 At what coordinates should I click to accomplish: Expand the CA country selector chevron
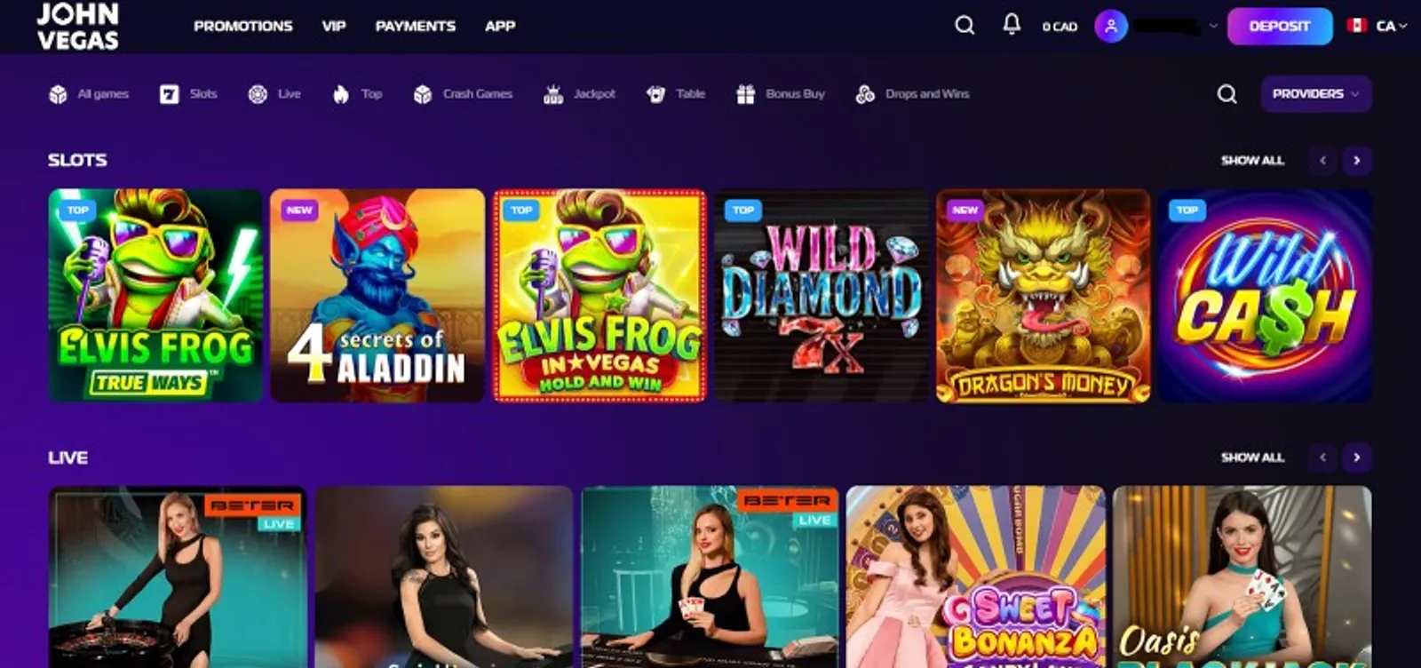[x=1403, y=27]
